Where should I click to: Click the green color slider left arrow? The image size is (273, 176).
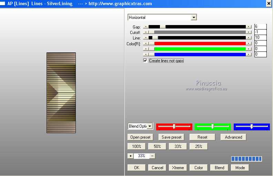146,49
